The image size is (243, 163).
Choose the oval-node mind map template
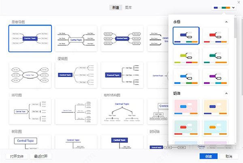[x=30, y=75]
